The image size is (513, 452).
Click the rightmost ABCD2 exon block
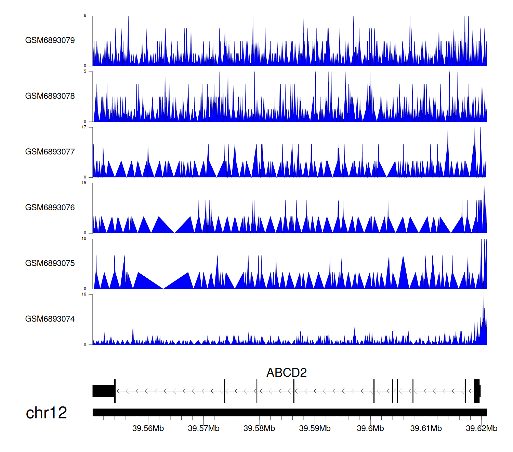pyautogui.click(x=477, y=391)
